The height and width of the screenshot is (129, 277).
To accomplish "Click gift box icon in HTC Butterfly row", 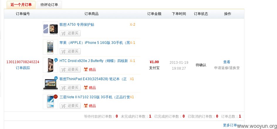I will coord(86,69).
